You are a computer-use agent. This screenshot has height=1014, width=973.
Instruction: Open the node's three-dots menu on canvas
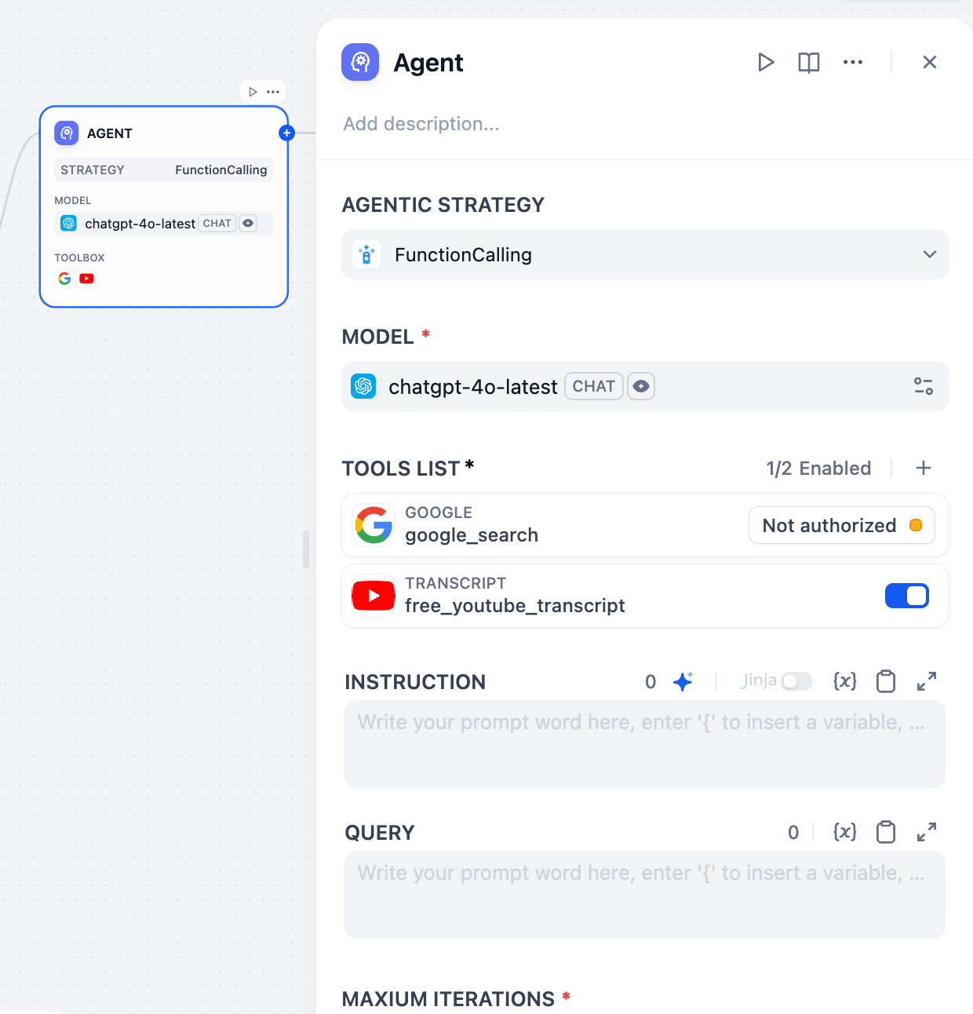273,92
